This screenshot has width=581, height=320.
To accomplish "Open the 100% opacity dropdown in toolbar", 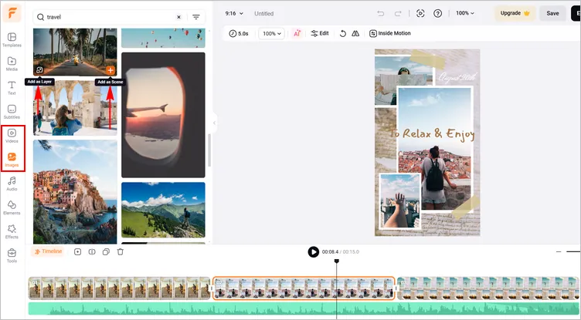I will tap(272, 33).
